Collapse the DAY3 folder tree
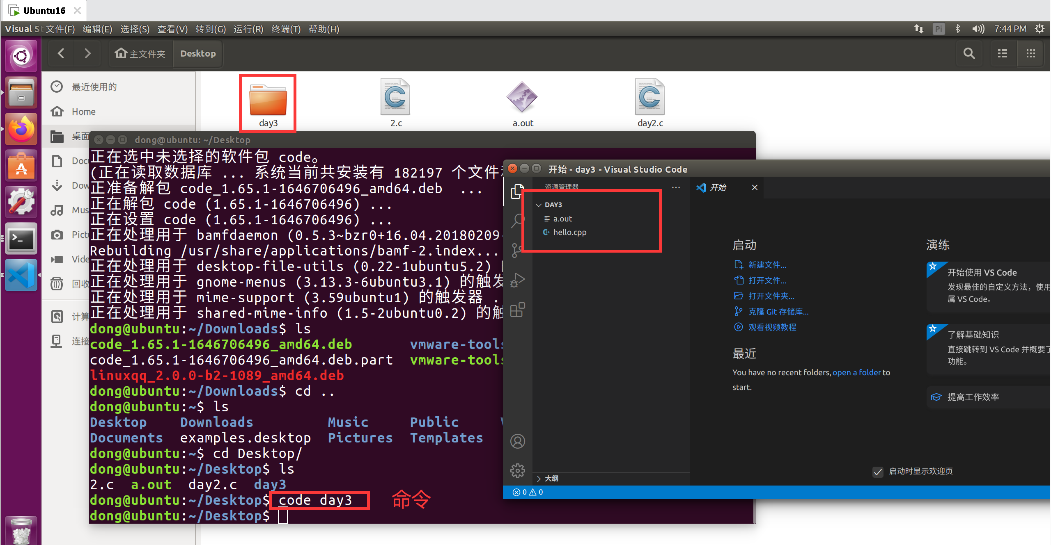1051x545 pixels. pos(553,205)
